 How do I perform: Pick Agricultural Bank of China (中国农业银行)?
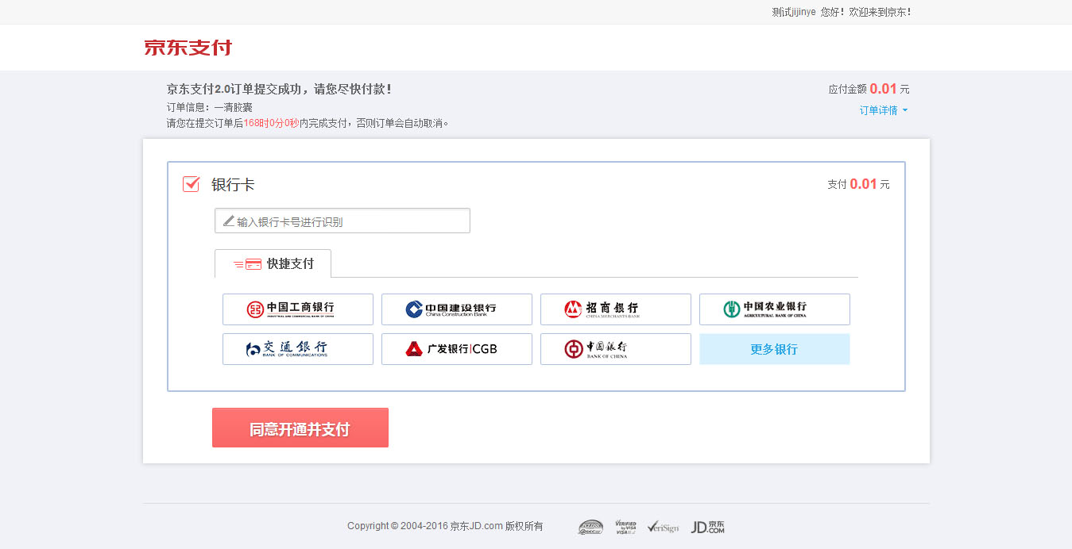(775, 309)
